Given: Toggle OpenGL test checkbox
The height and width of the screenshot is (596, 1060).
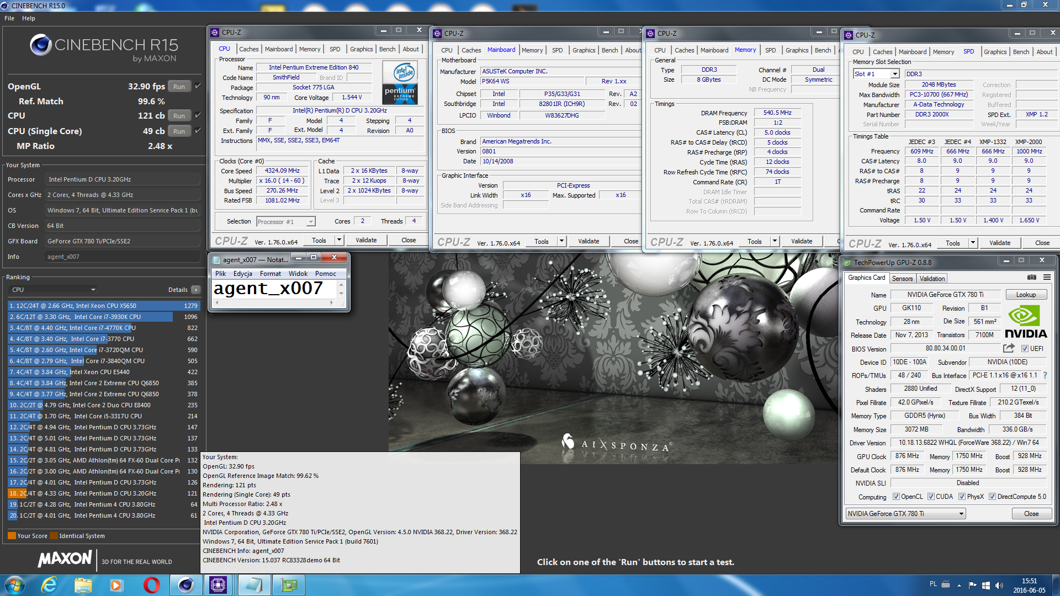Looking at the screenshot, I should click(x=198, y=86).
